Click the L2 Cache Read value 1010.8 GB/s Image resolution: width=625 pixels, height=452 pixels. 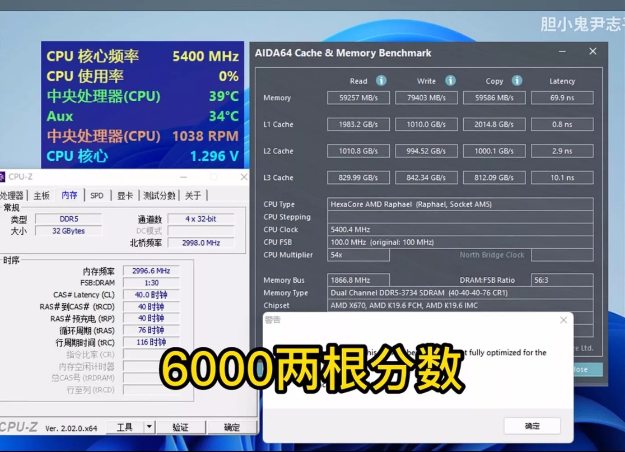pyautogui.click(x=359, y=151)
